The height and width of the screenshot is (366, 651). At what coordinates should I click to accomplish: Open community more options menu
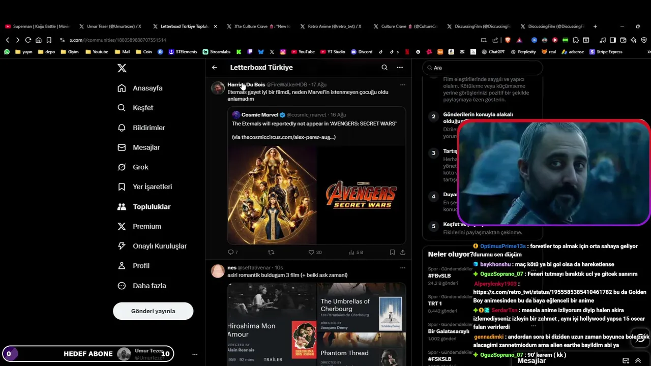coord(400,67)
